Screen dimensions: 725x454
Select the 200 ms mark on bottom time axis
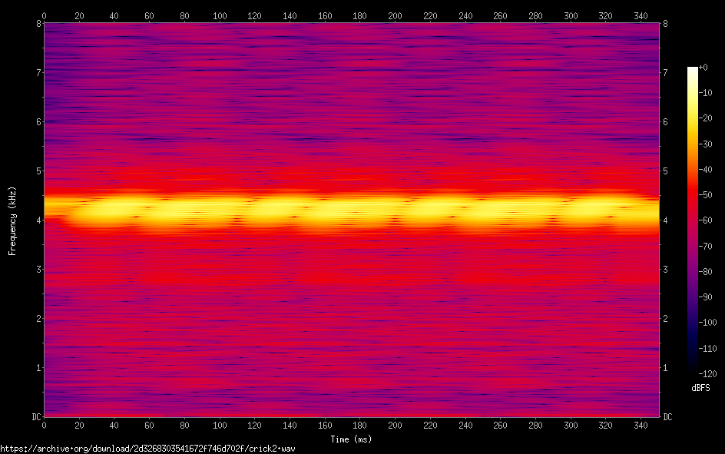[395, 425]
